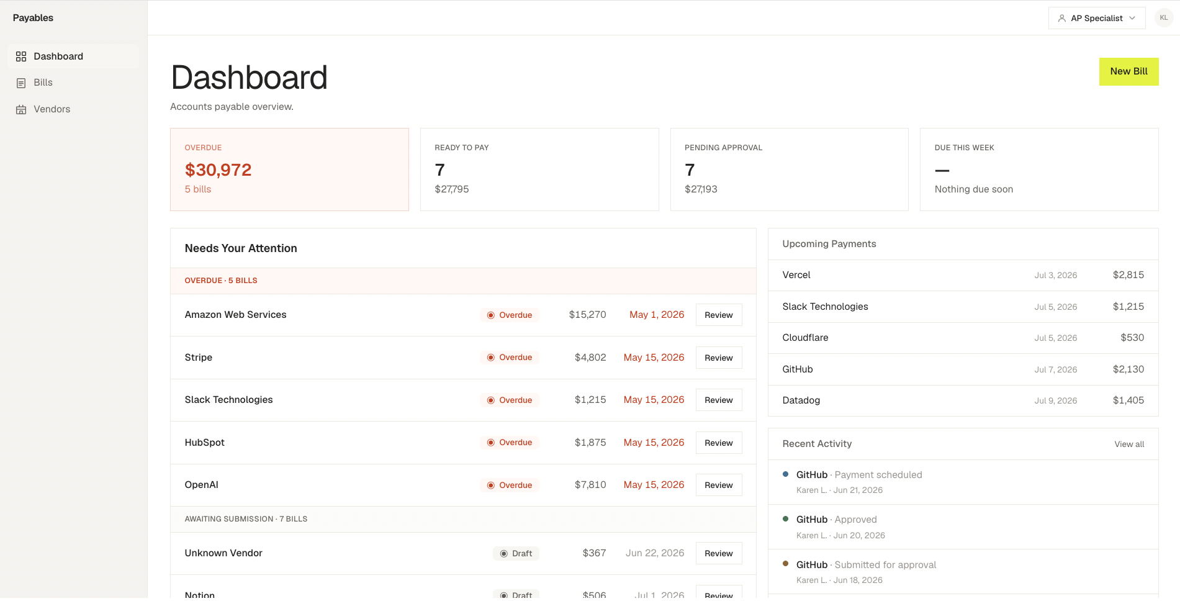
Task: Click the Overdue status icon for OpenAI
Action: [x=491, y=486]
